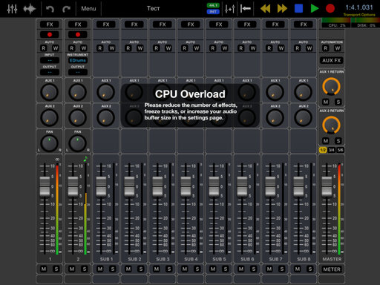The width and height of the screenshot is (380, 285).
Task: Solo track 2
Action: pos(85,269)
